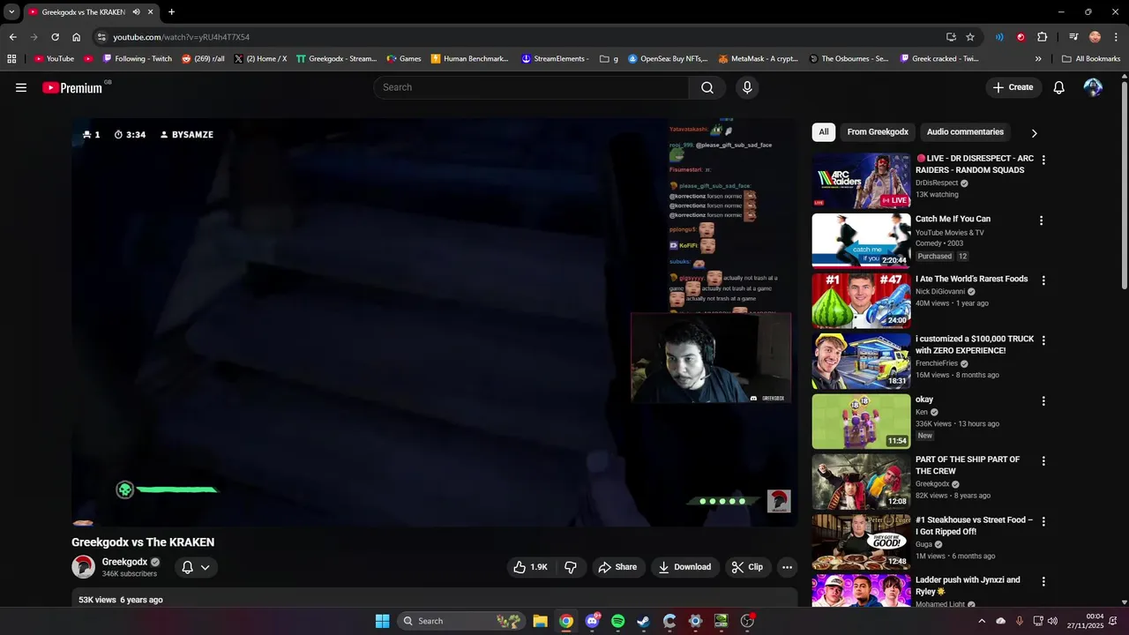Switch to 'Greekgodx vs The KRAKEN' browser tab
Image resolution: width=1129 pixels, height=635 pixels.
[x=85, y=11]
